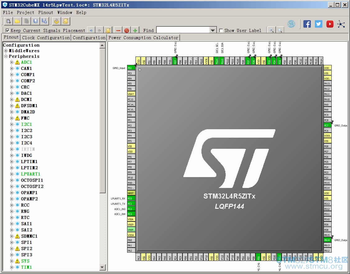Open ST Twitter page icon

(319, 24)
